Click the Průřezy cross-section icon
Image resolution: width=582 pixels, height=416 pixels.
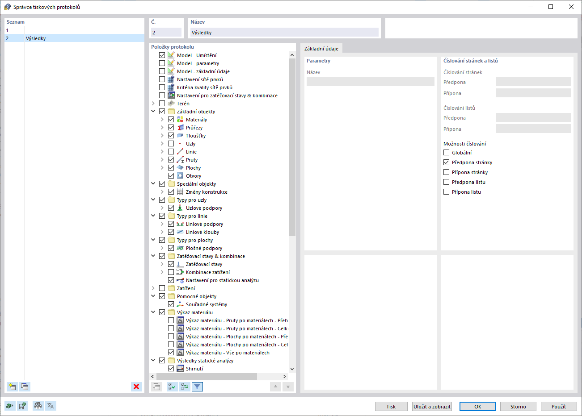[180, 128]
